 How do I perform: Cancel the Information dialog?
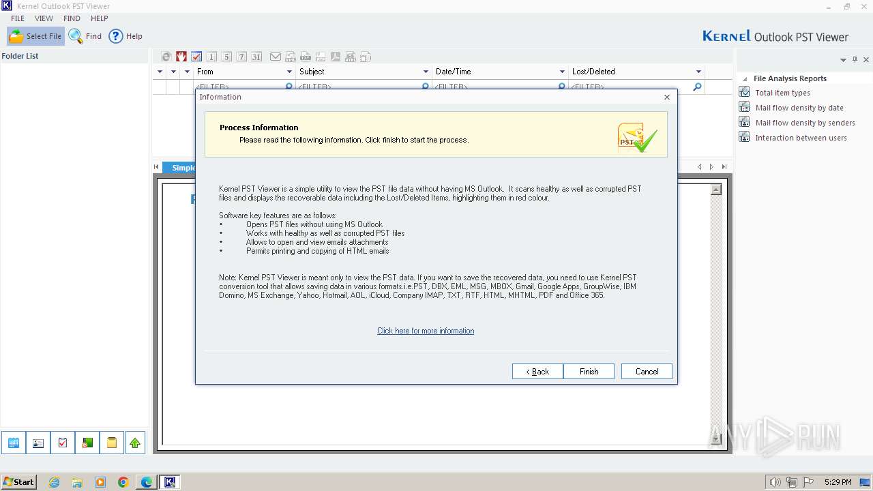pyautogui.click(x=647, y=372)
